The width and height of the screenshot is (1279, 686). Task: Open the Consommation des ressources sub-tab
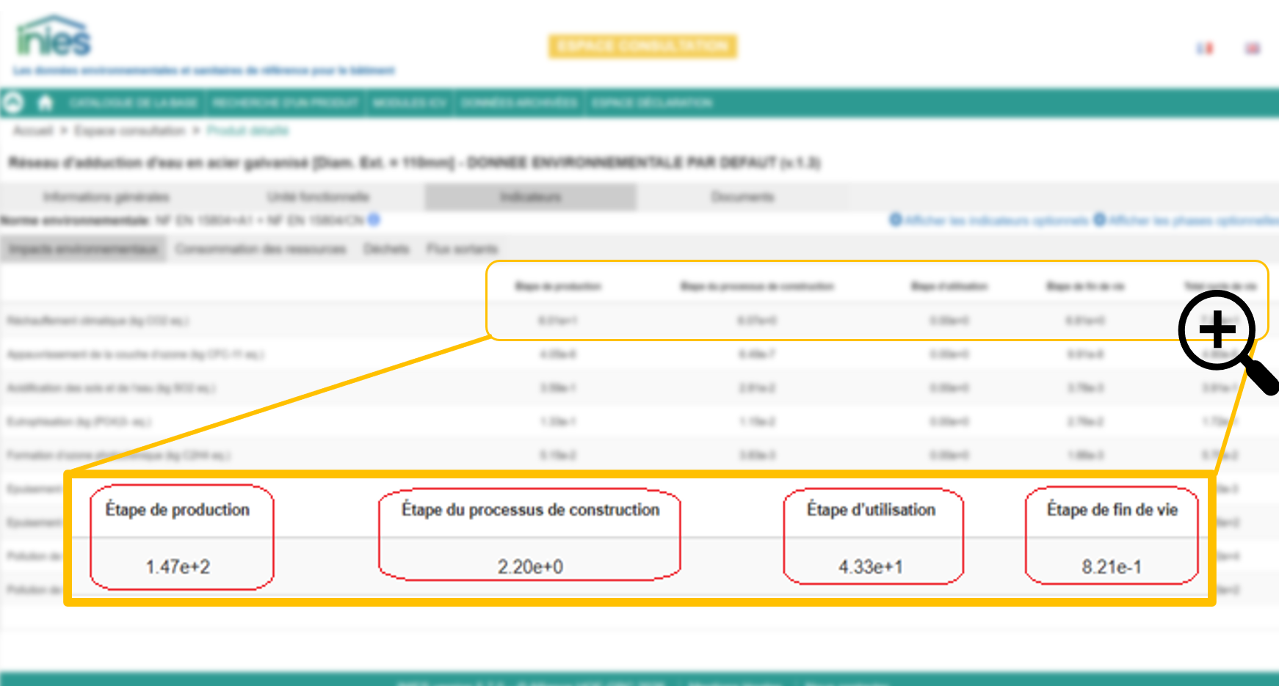click(261, 249)
